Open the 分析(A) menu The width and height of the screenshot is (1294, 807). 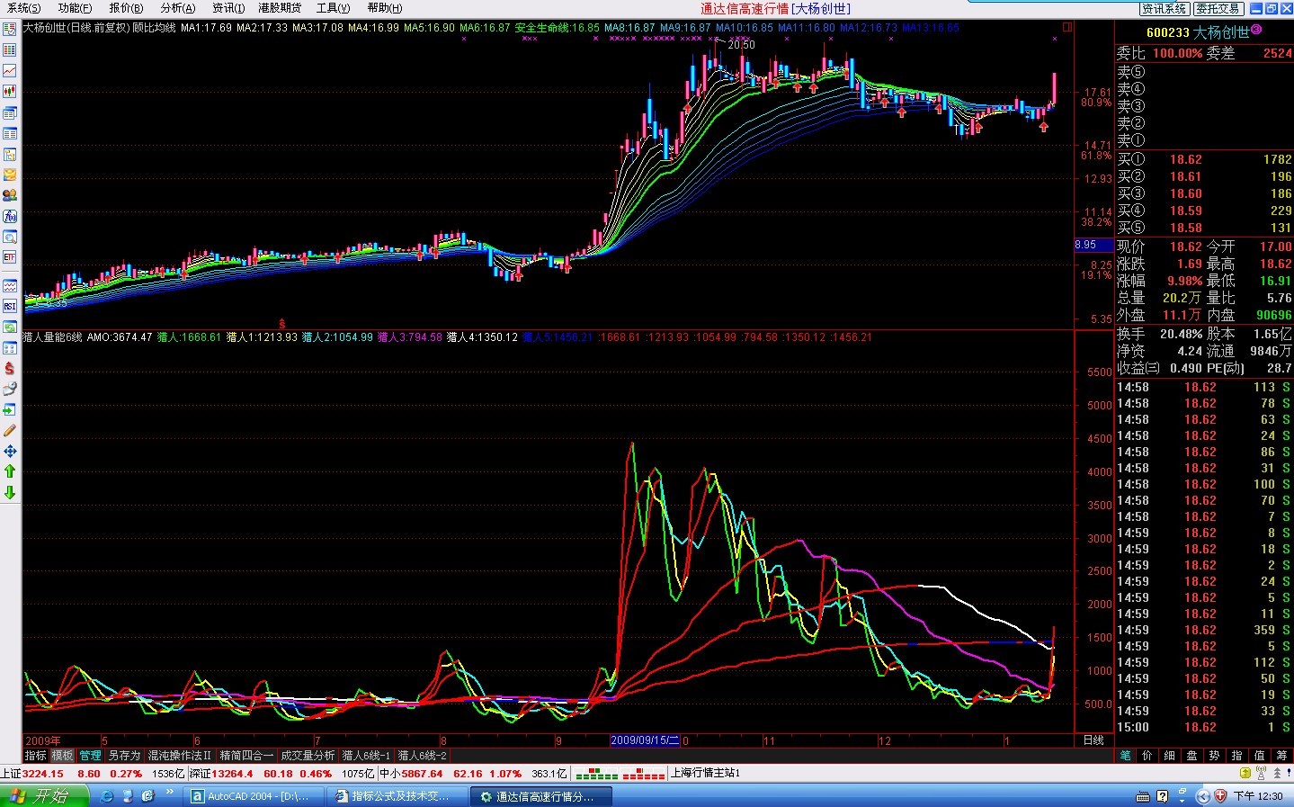pos(177,8)
